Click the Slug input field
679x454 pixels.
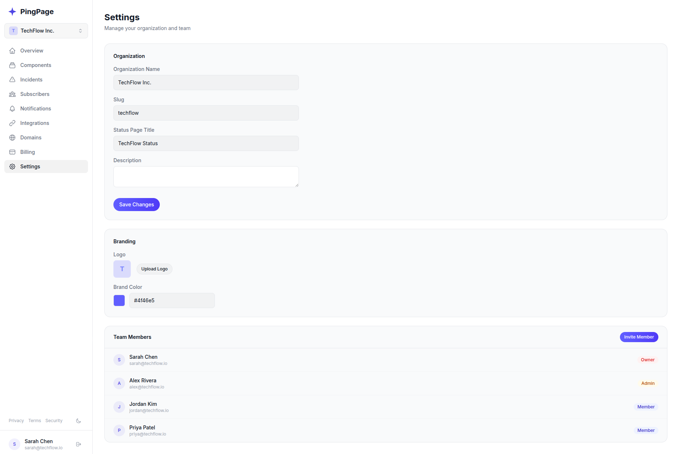[x=206, y=113]
